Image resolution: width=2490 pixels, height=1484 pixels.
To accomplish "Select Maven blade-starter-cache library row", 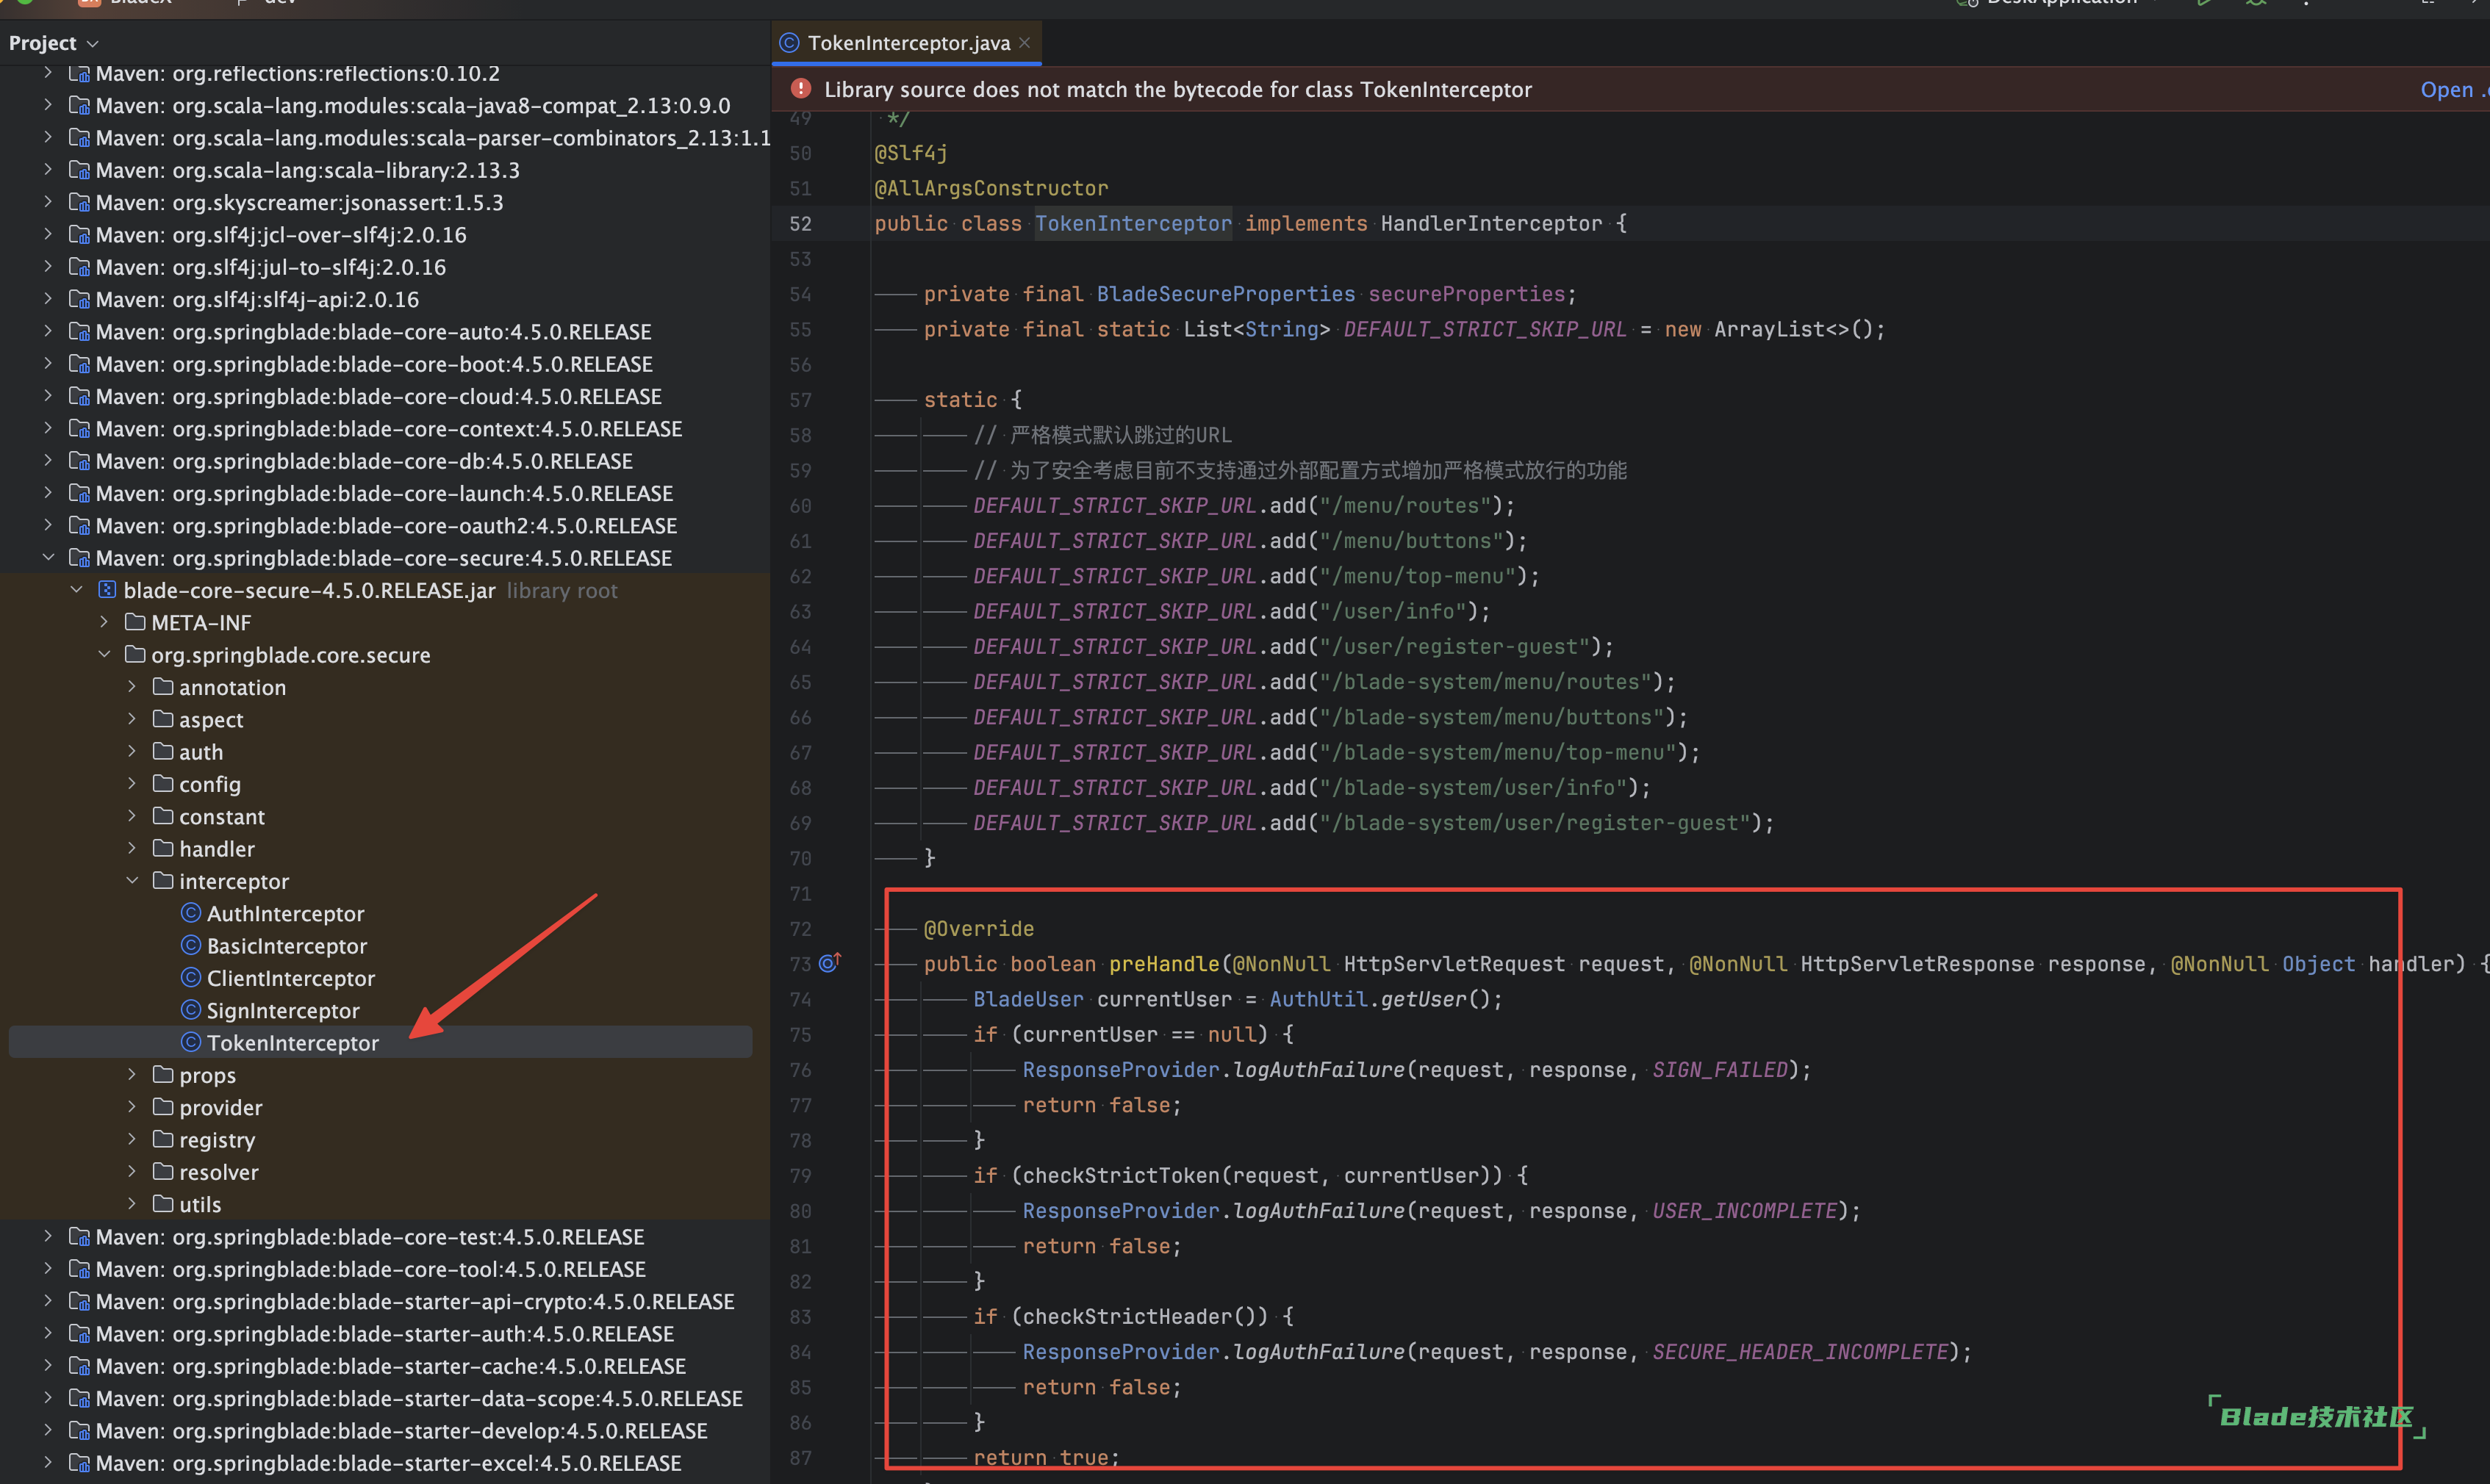I will coord(385,1366).
